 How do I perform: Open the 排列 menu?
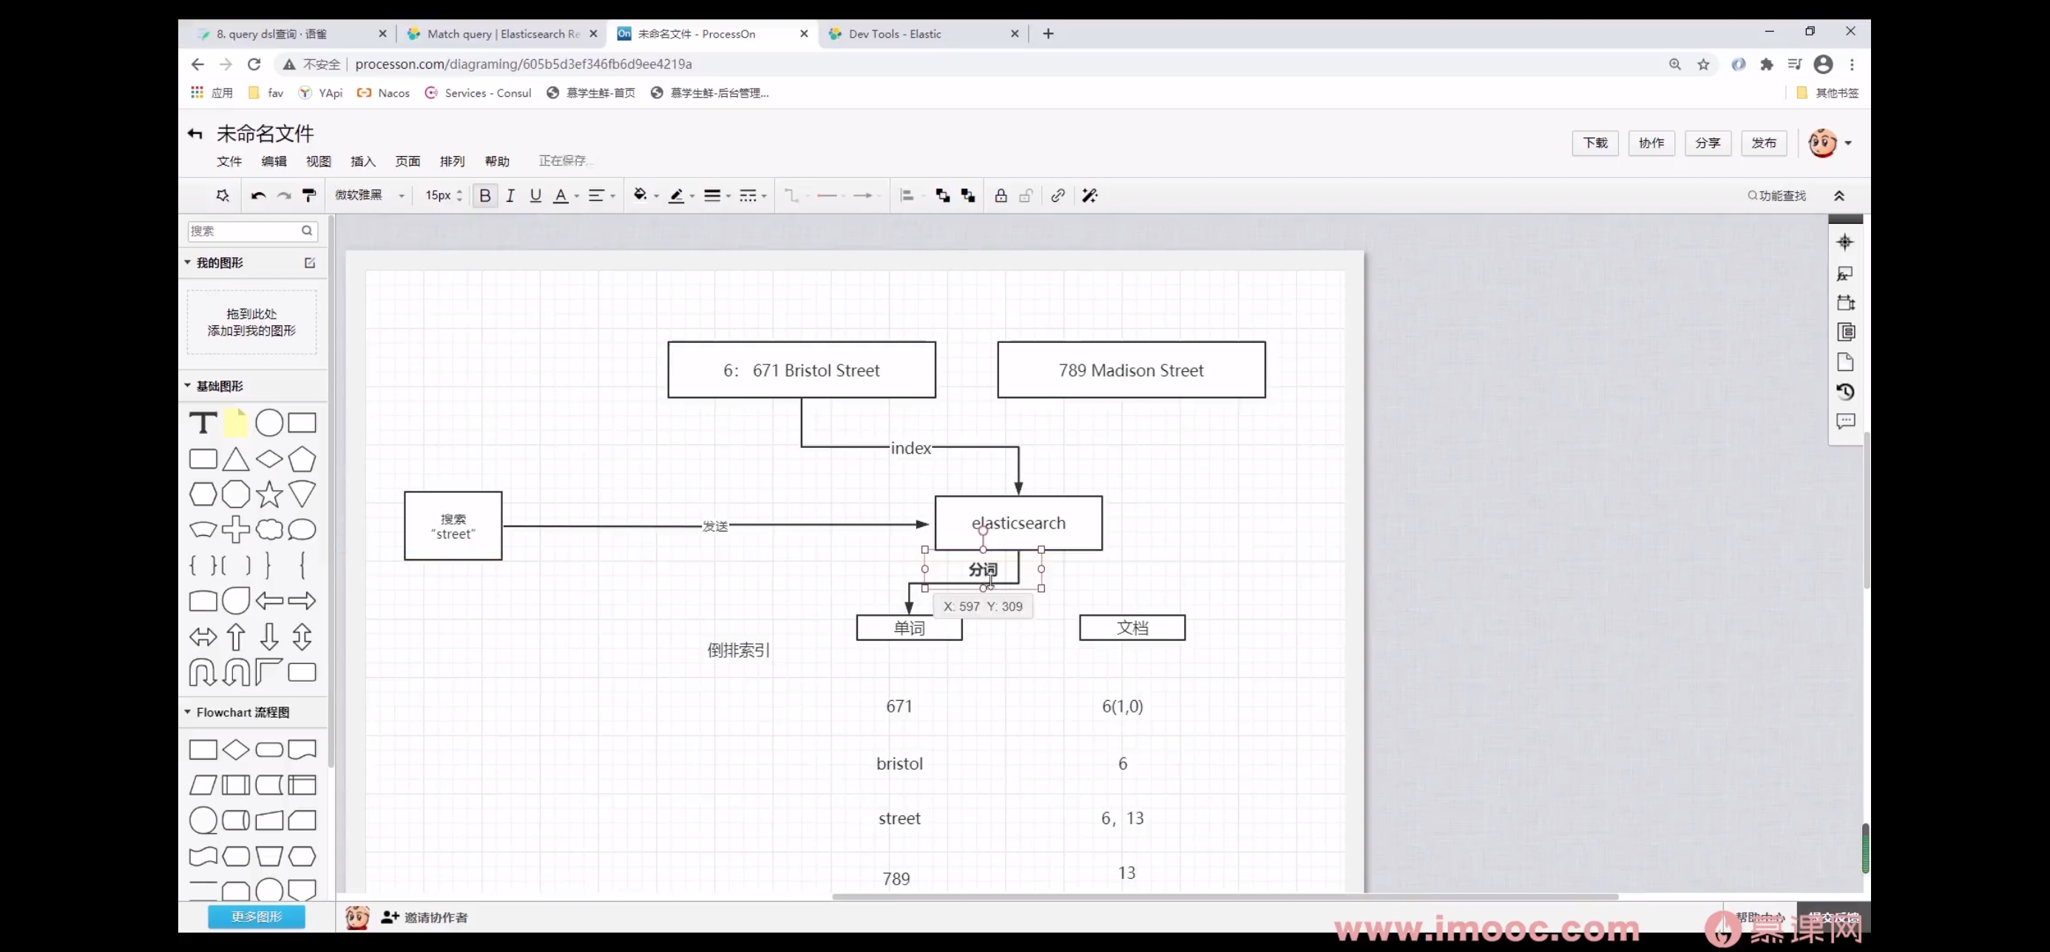(x=452, y=161)
